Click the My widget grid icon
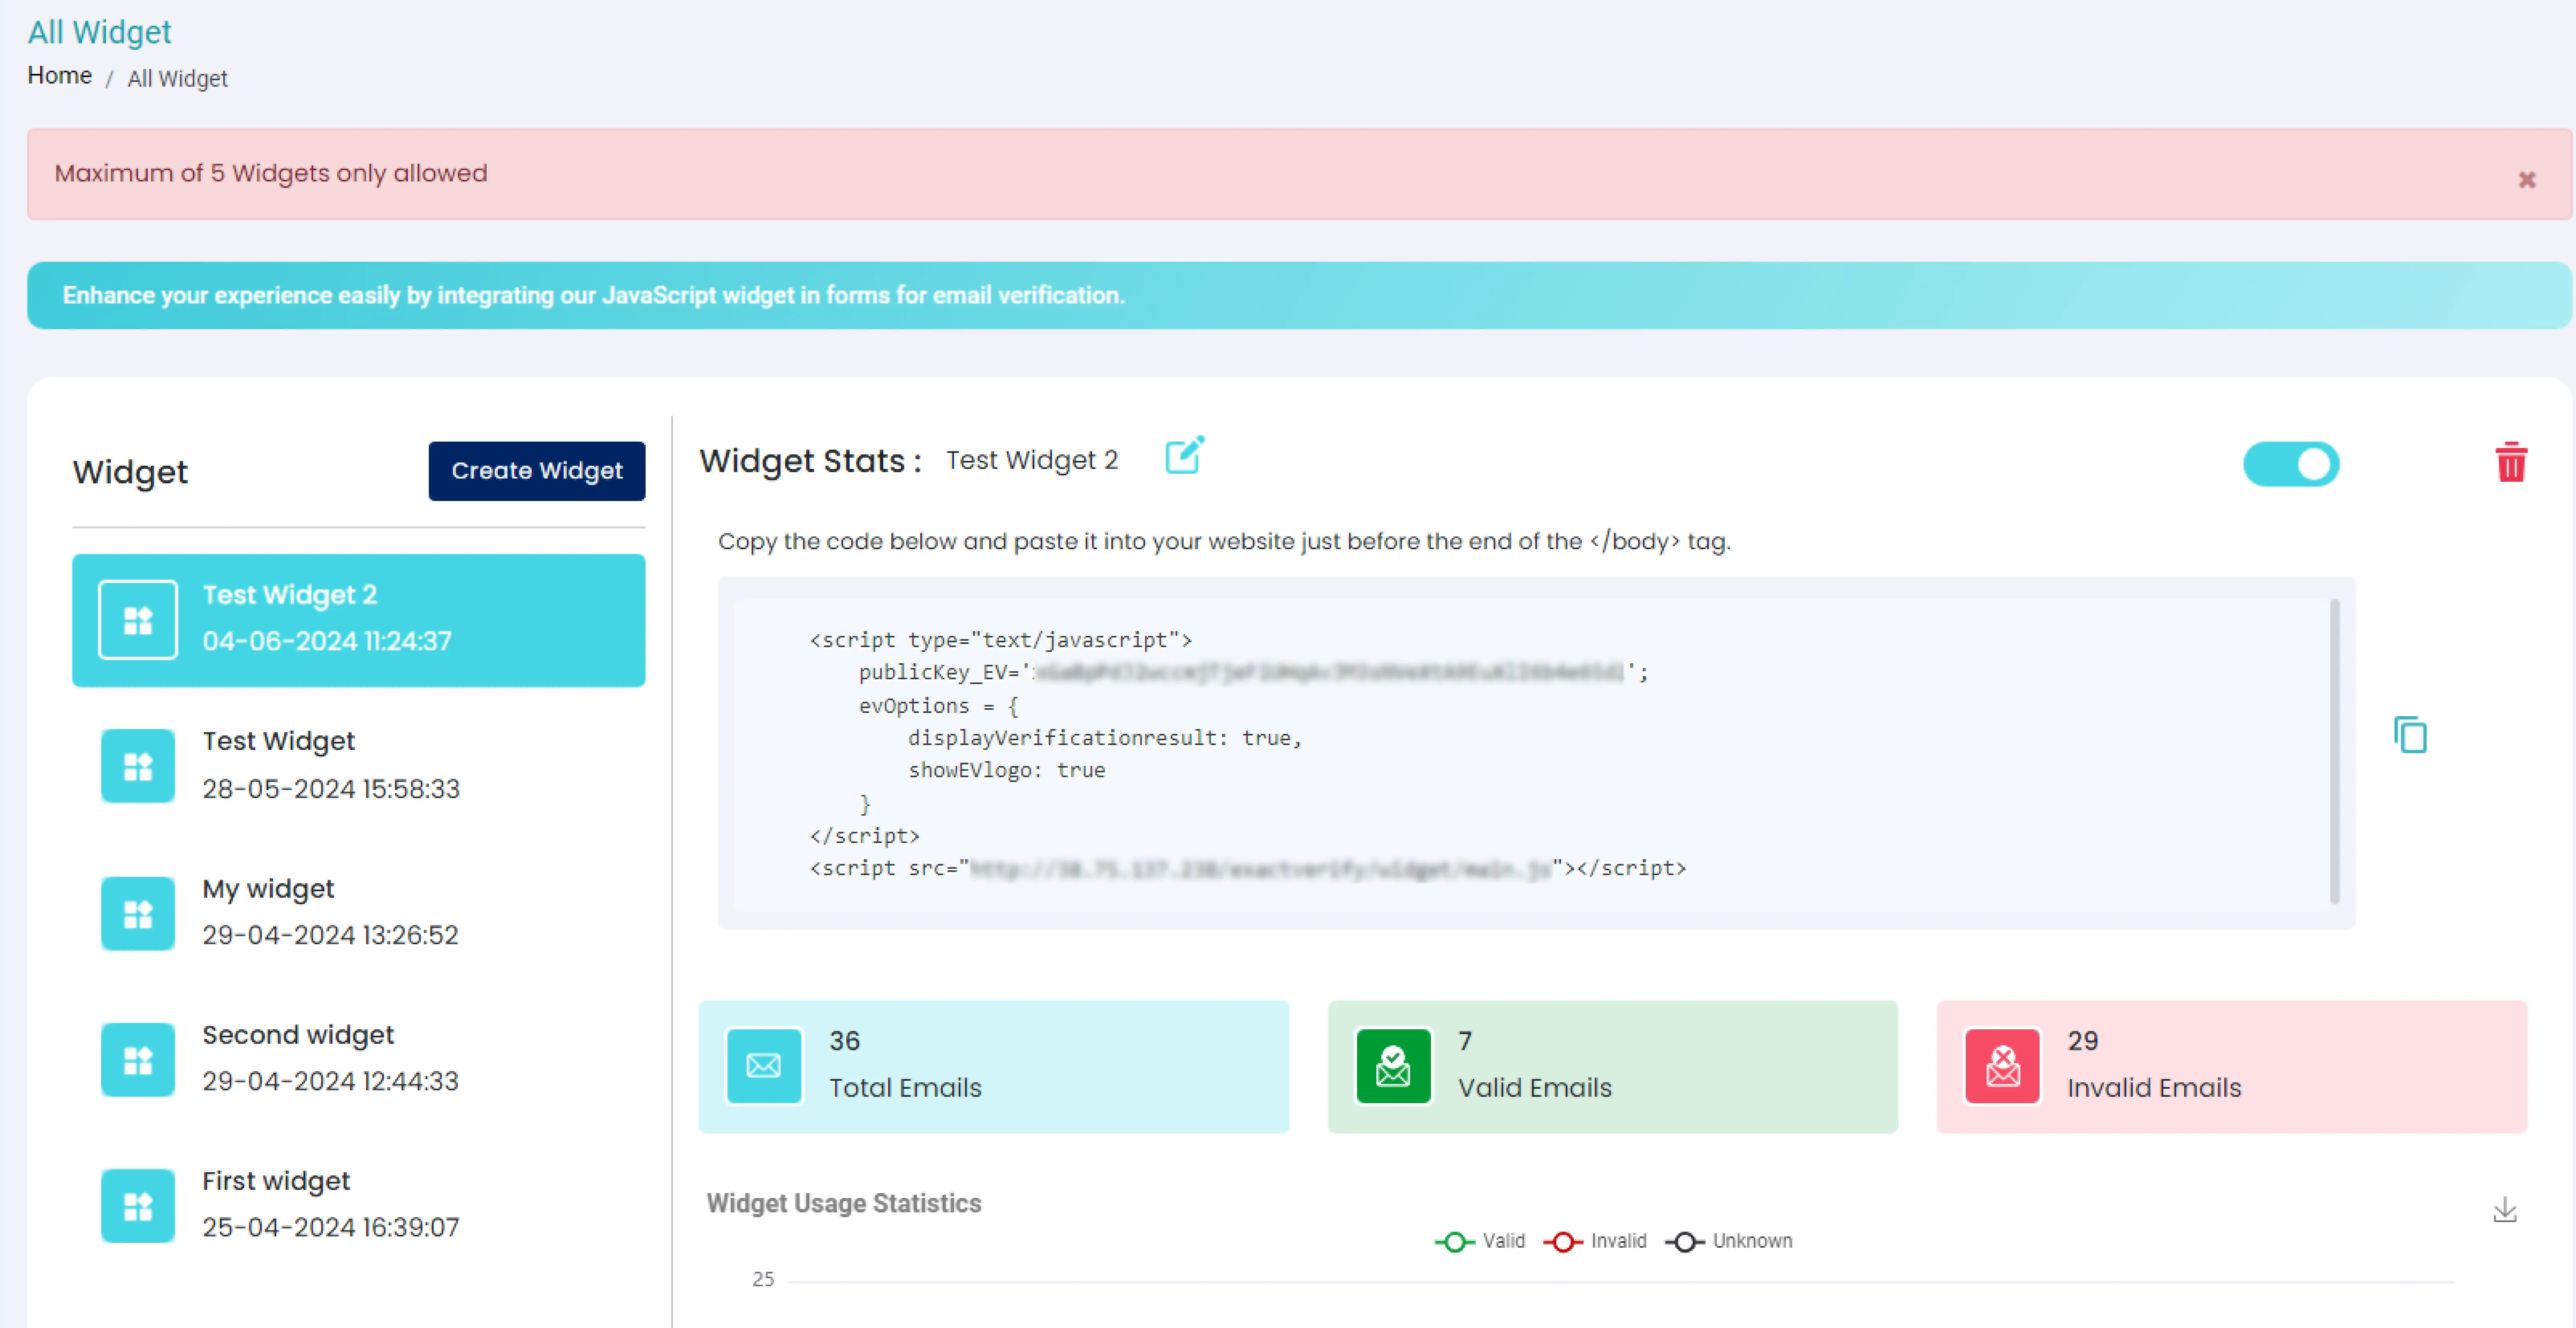Image resolution: width=2576 pixels, height=1328 pixels. click(137, 912)
